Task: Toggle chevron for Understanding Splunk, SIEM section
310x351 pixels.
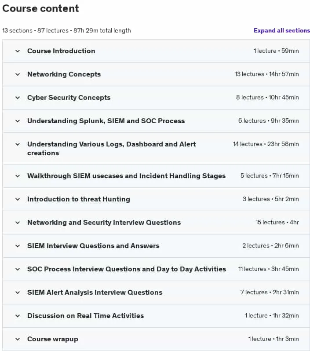Action: (x=18, y=121)
